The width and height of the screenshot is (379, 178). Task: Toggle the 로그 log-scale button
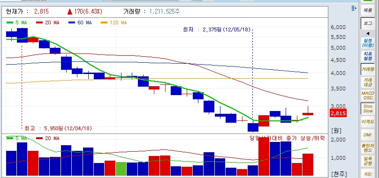pos(368,23)
